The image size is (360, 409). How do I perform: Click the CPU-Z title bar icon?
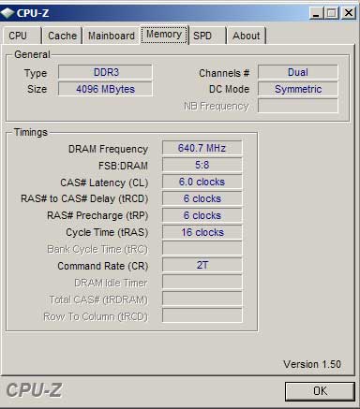click(x=7, y=13)
